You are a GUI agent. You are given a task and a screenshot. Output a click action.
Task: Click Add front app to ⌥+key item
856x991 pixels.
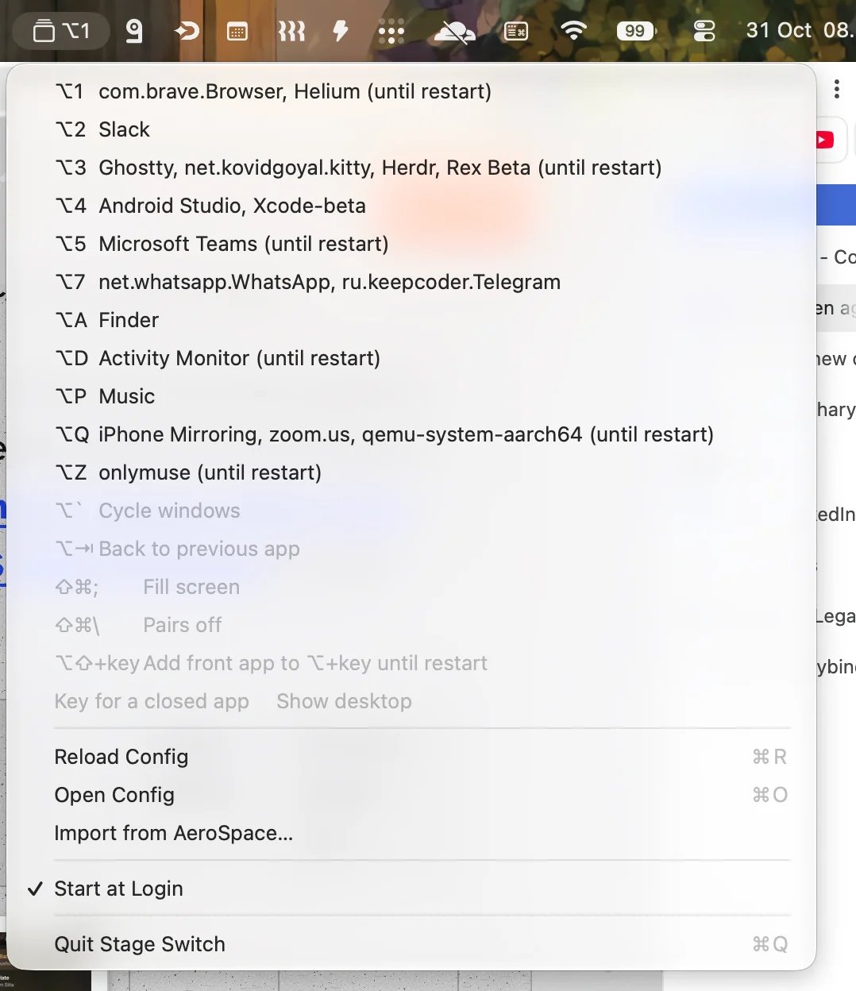pos(411,663)
